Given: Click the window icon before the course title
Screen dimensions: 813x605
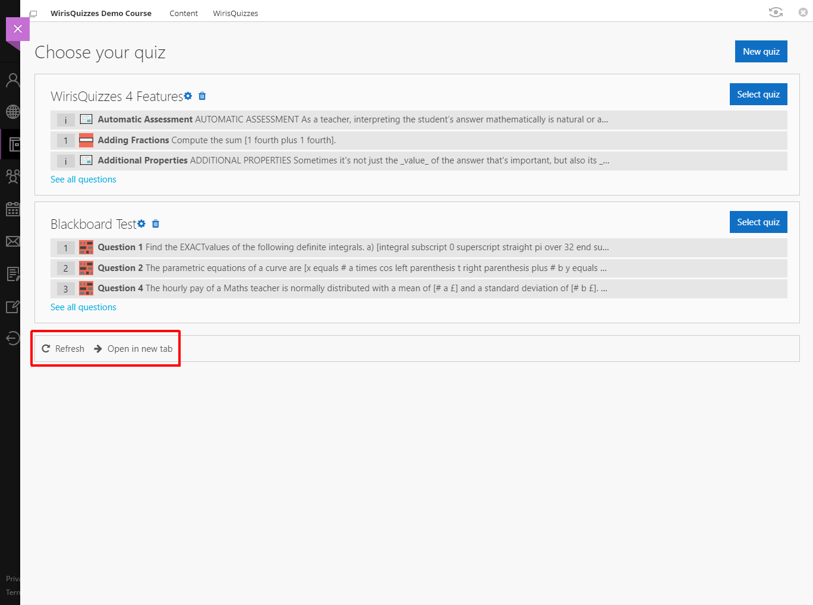Looking at the screenshot, I should pos(33,14).
